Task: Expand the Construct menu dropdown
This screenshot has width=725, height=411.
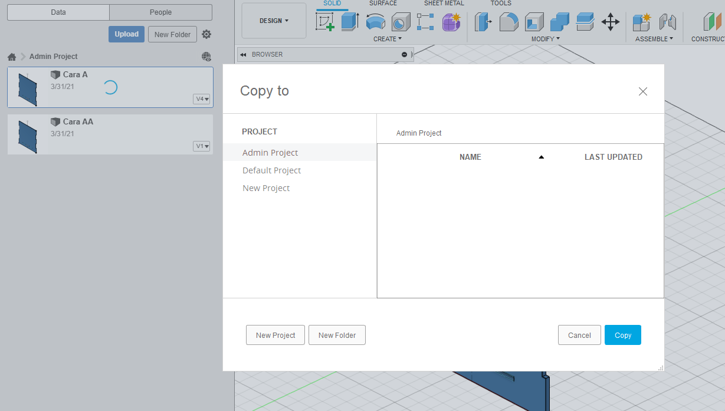Action: [709, 39]
